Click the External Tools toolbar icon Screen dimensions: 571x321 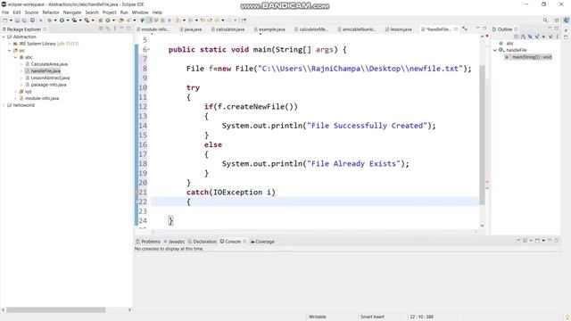[x=87, y=21]
